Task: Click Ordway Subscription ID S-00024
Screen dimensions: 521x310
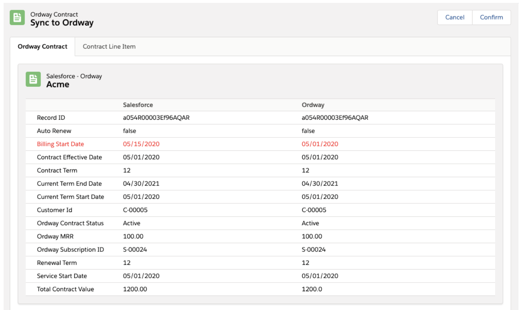Action: (314, 250)
